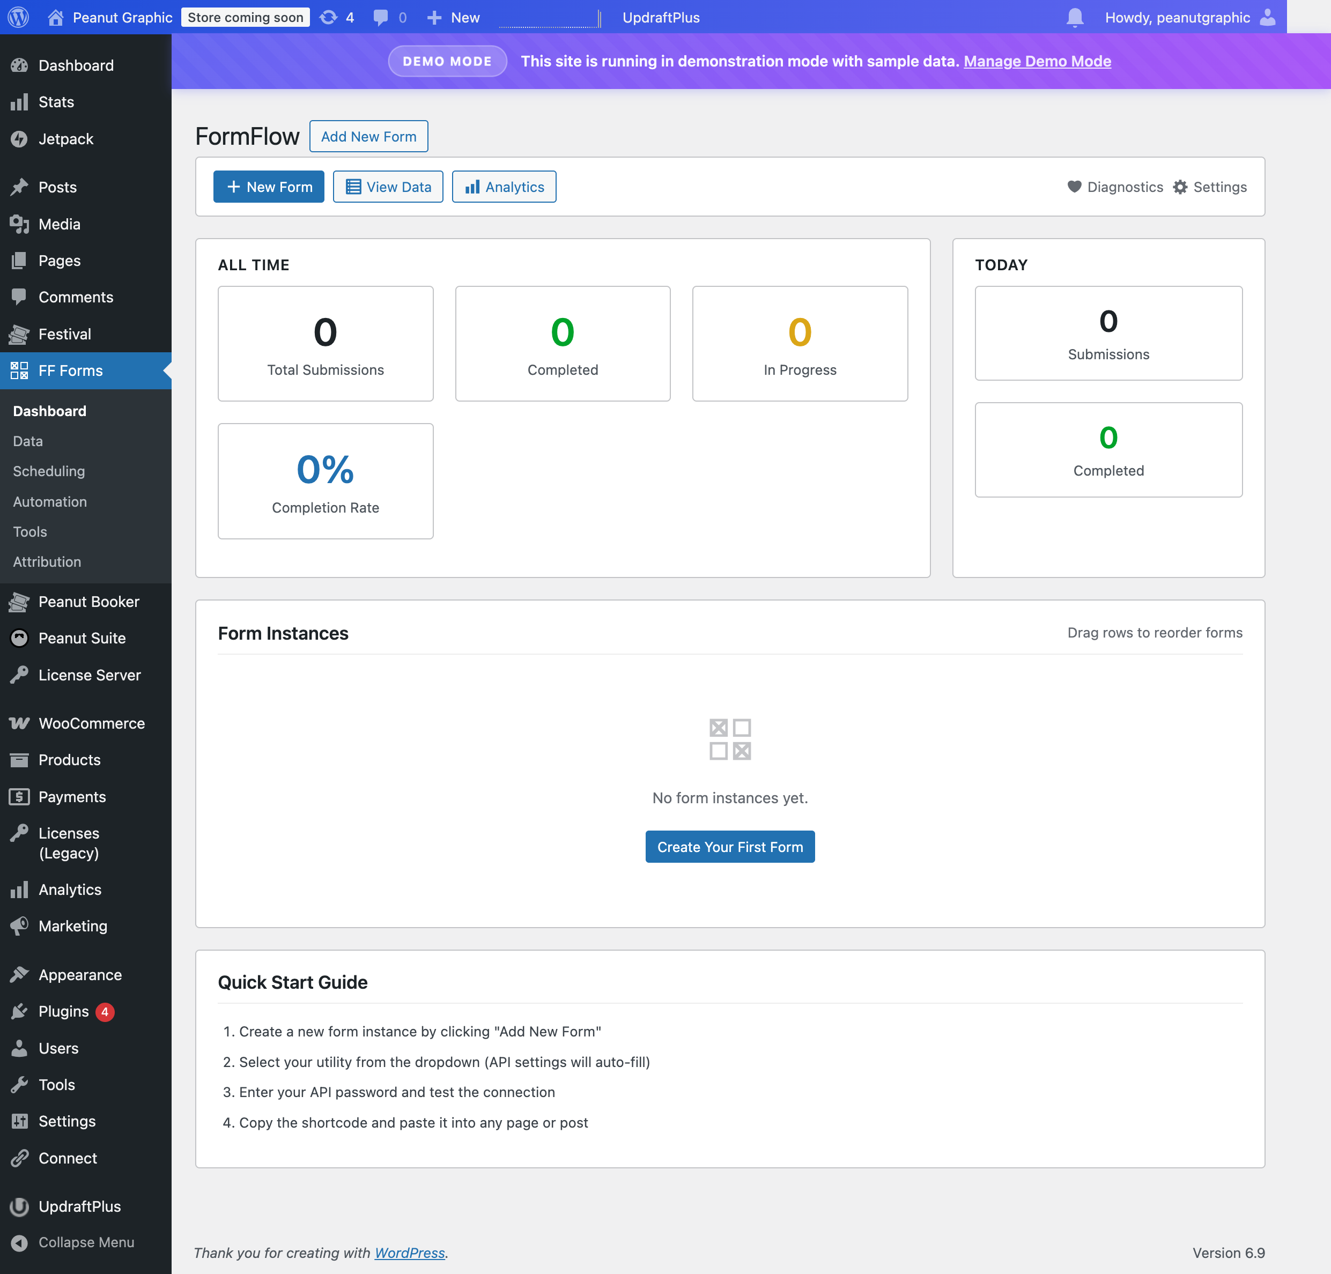Screen dimensions: 1331x1274
Task: Click the WooCommerce sidebar icon
Action: point(20,723)
